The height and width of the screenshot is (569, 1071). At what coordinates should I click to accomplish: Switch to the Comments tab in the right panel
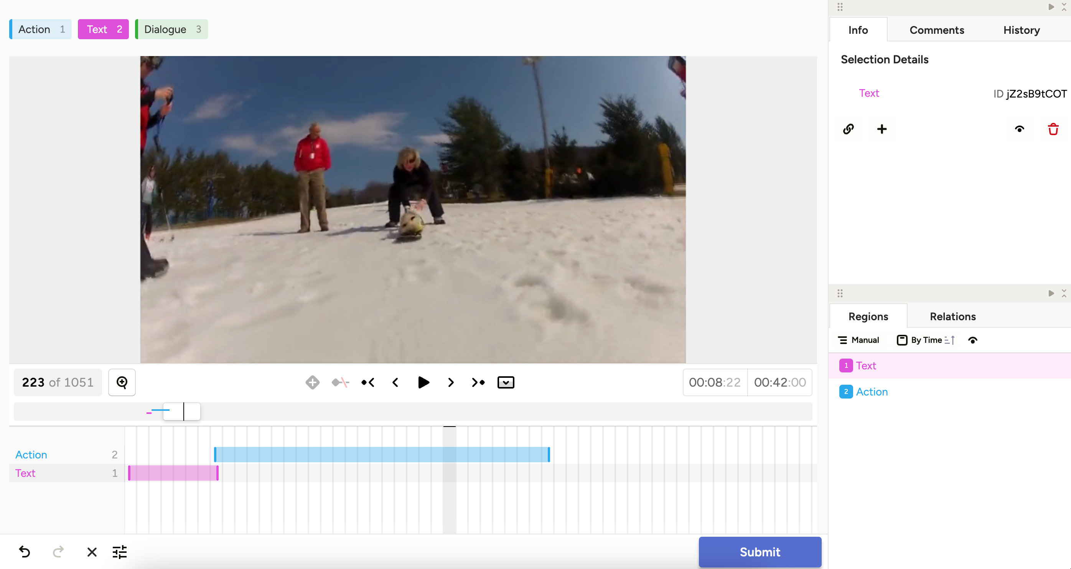click(936, 30)
